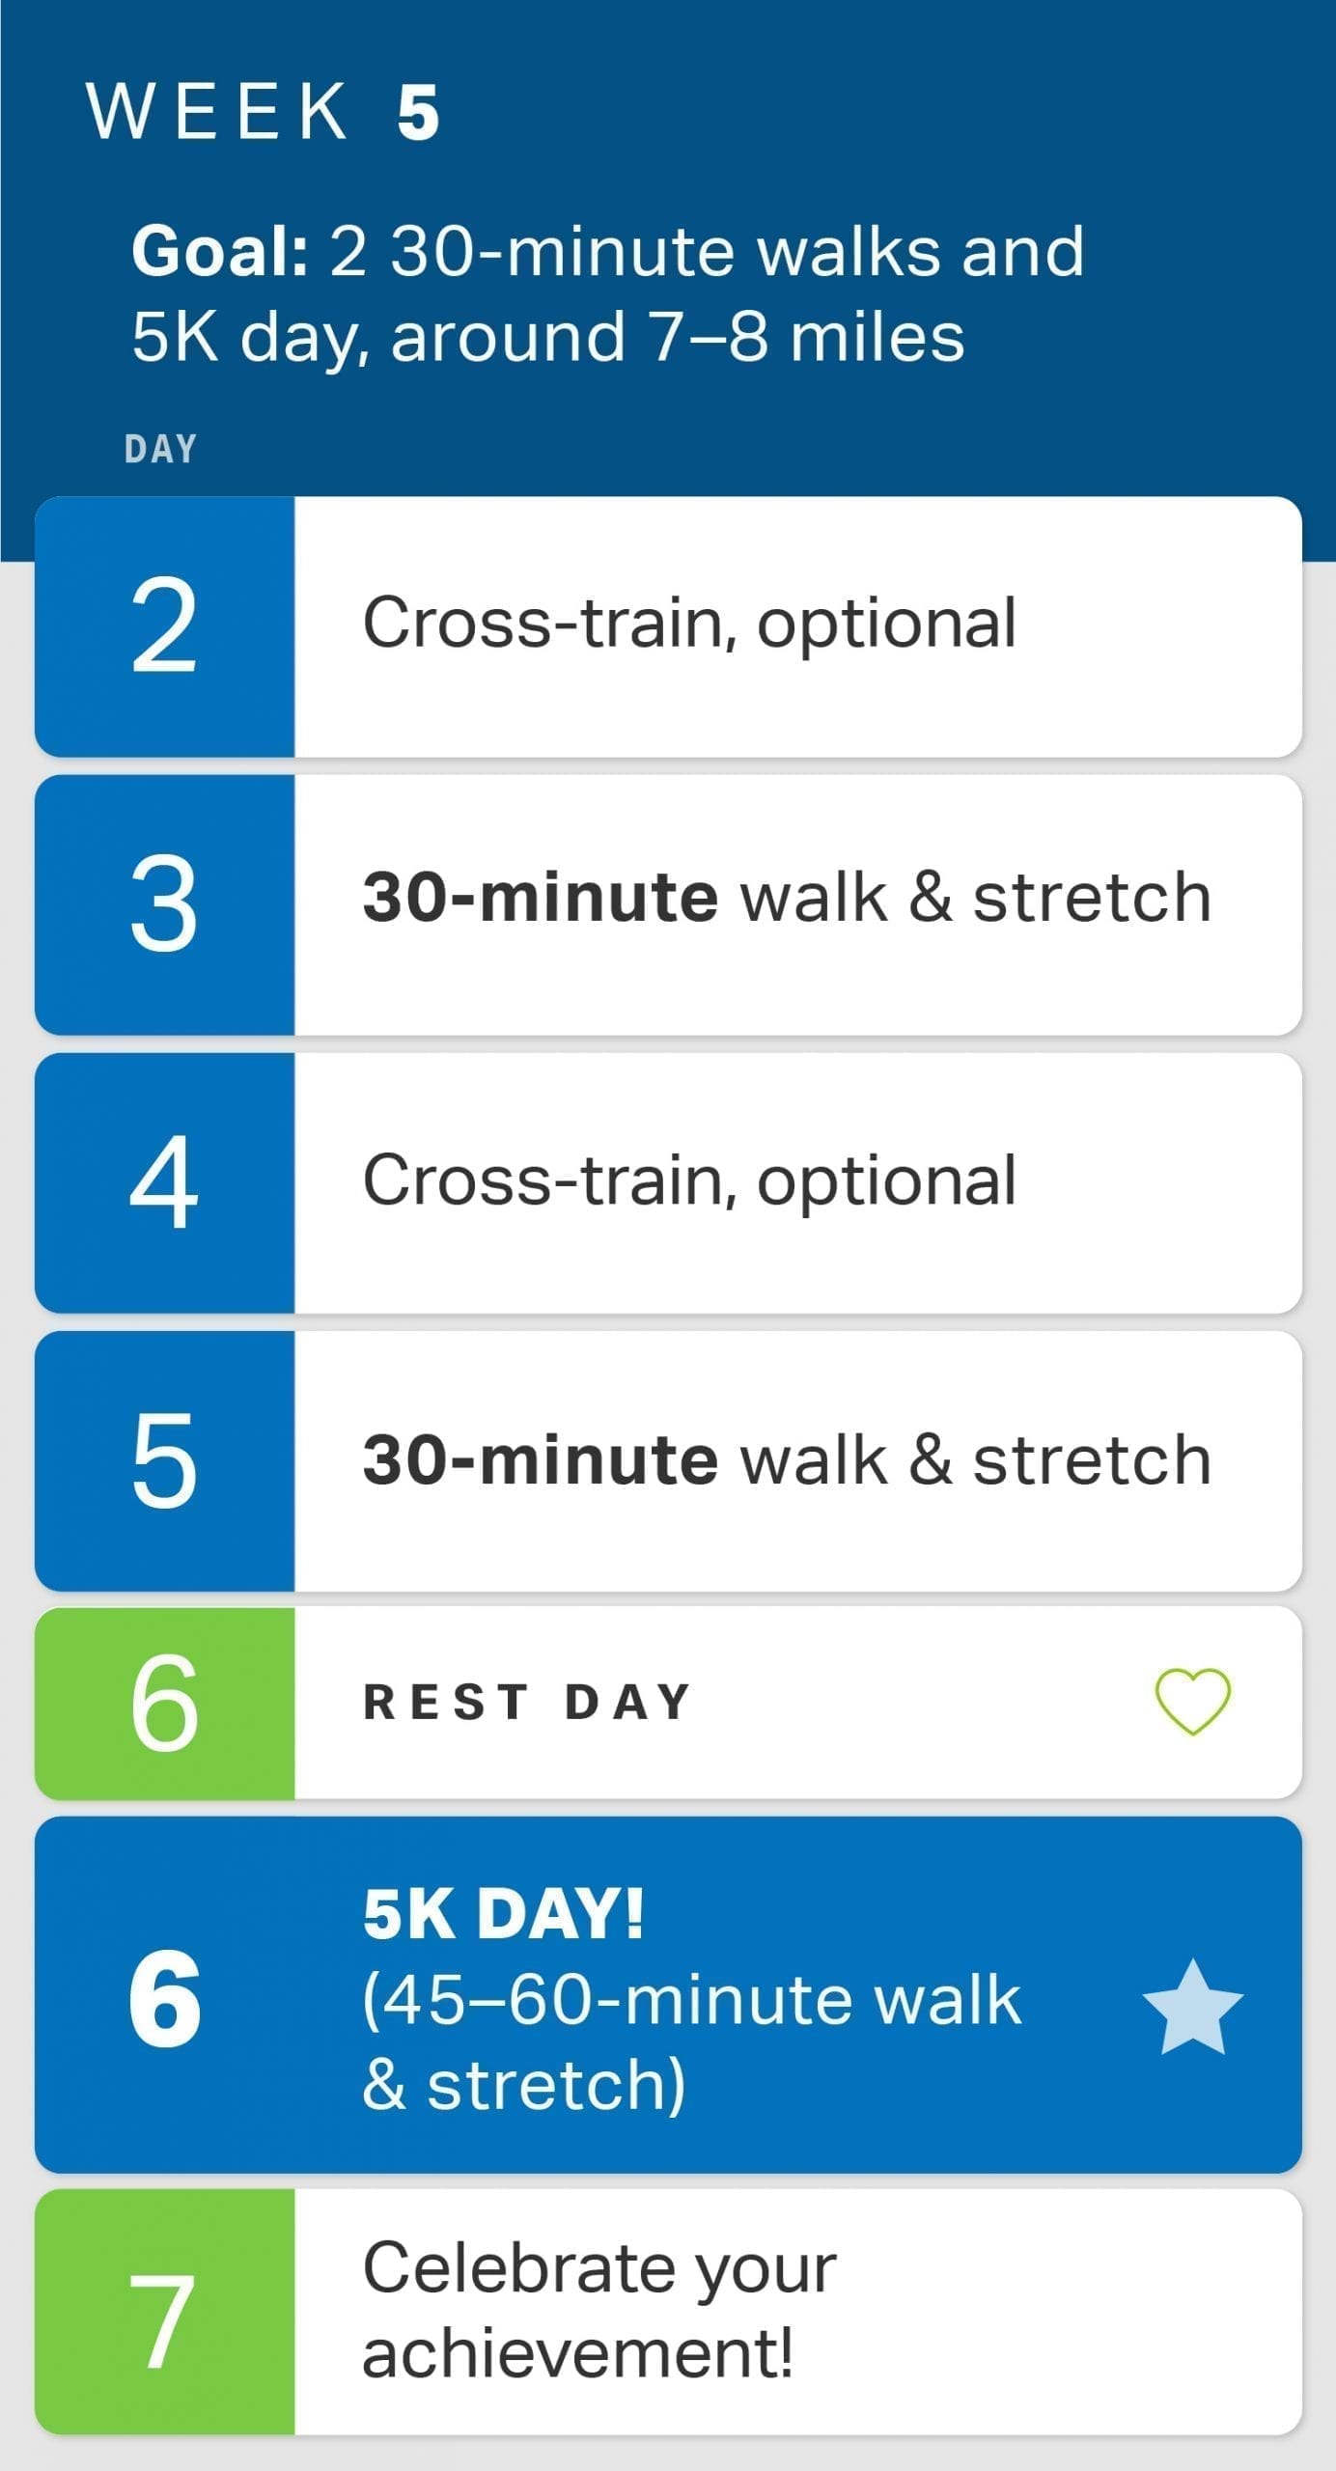This screenshot has width=1336, height=2471.
Task: Click the DAY column label
Action: point(160,449)
